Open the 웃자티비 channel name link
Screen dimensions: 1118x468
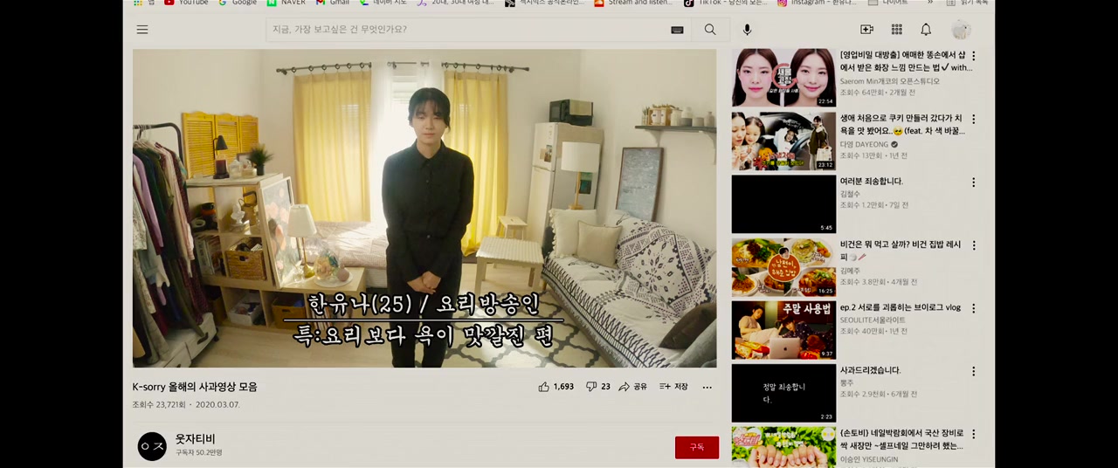pos(195,439)
